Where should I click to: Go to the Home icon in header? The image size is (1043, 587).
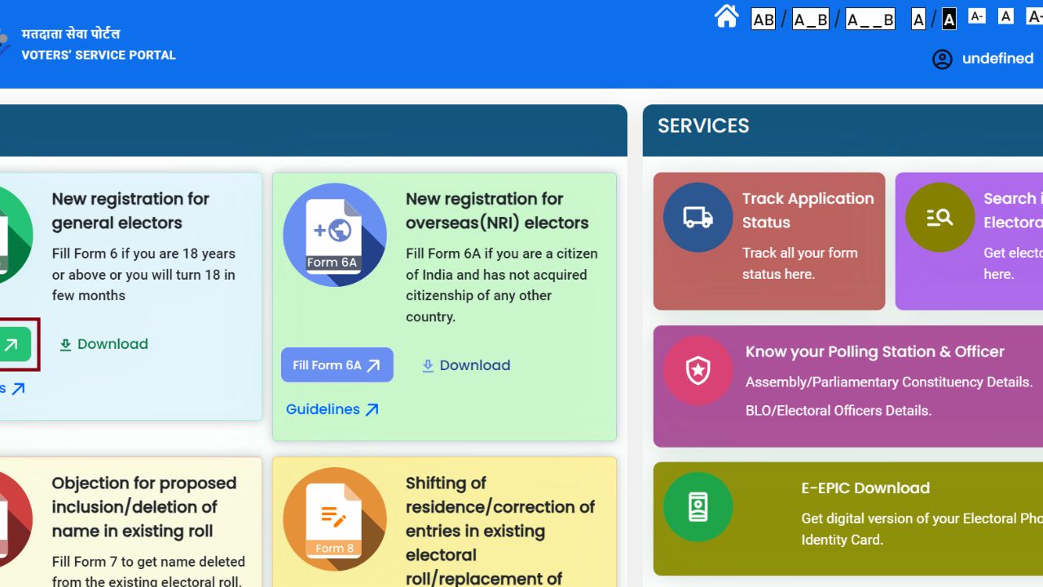(726, 16)
